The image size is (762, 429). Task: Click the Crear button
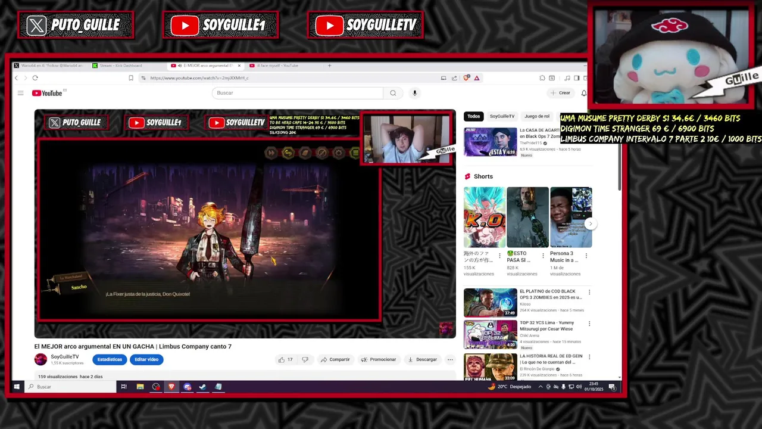pyautogui.click(x=560, y=93)
